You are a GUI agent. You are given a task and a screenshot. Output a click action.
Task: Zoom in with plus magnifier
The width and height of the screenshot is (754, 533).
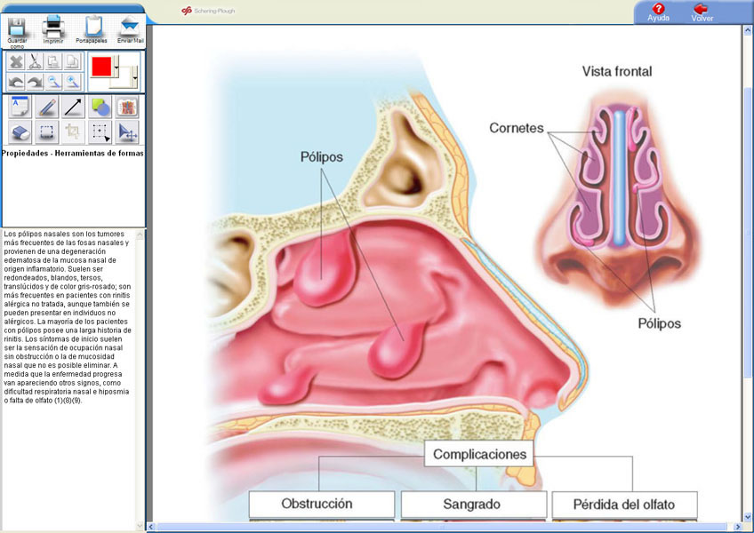pos(73,82)
